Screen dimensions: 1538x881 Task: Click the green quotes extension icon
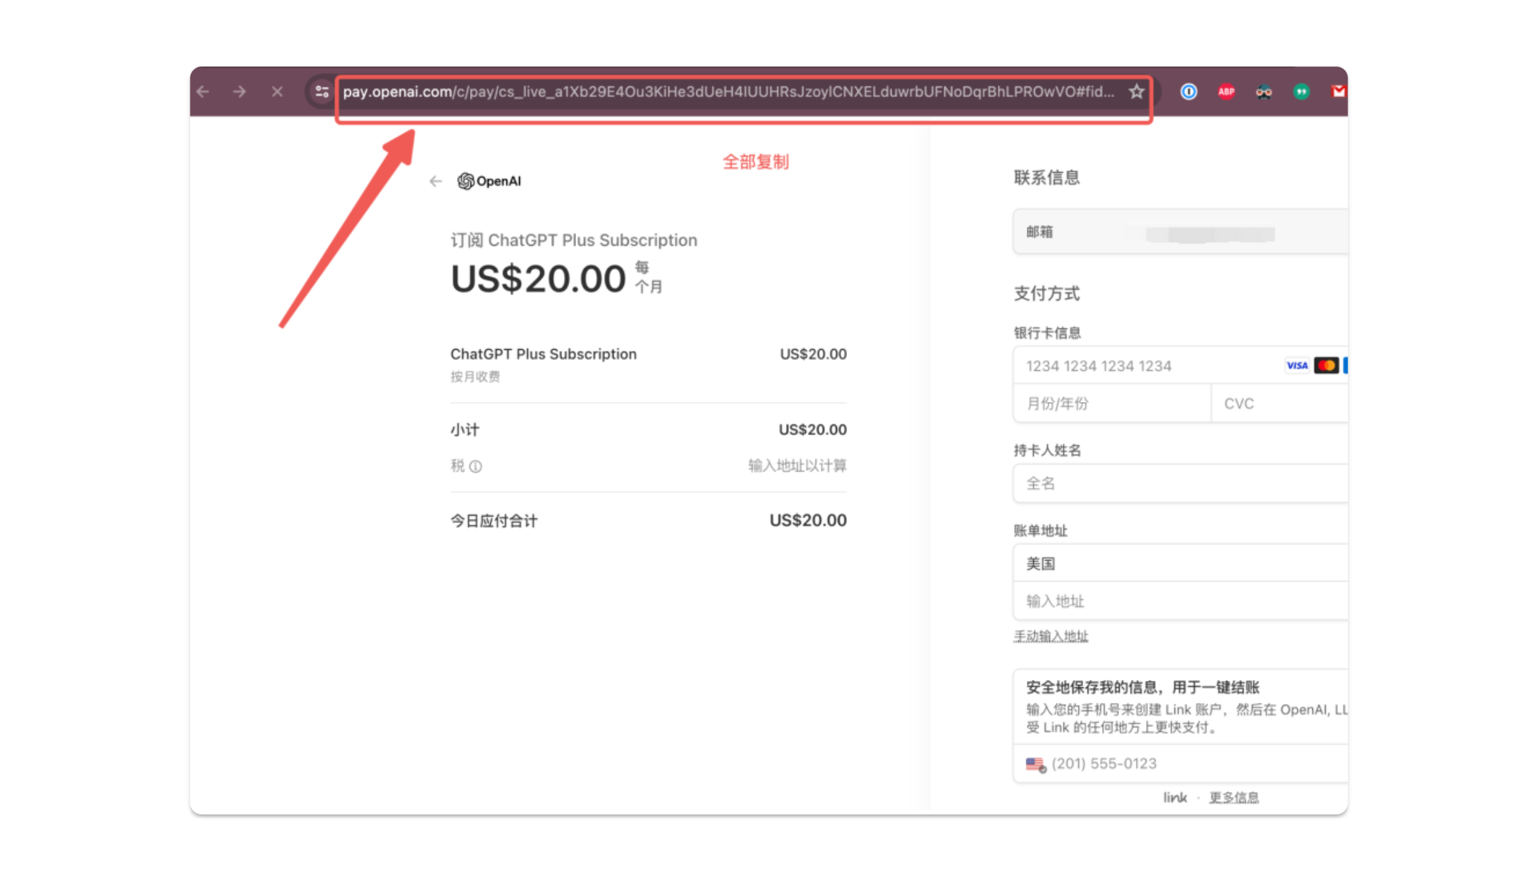pyautogui.click(x=1302, y=92)
